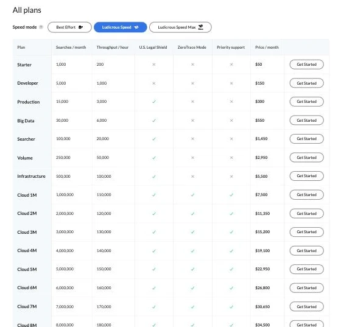Click the Throughput / hour column header

pos(113,47)
